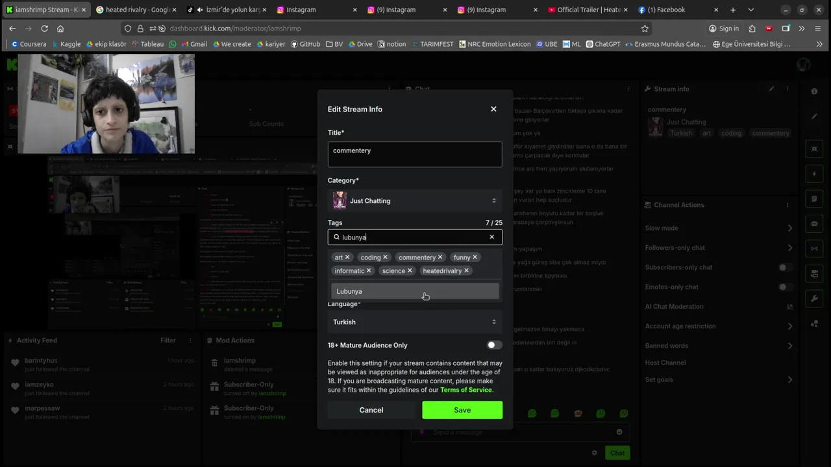Toggle Subscribers-only chat switch

(786, 267)
